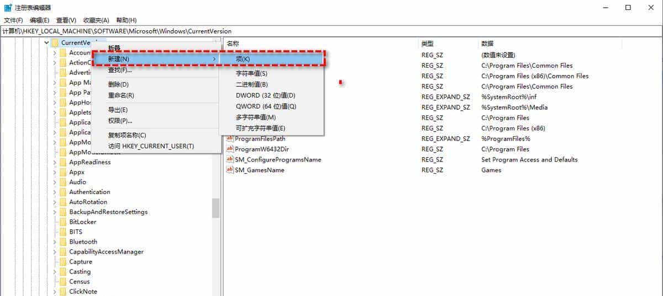Open the 收藏夹(A) menu
Viewport: 663px width, 296px height.
click(x=96, y=20)
